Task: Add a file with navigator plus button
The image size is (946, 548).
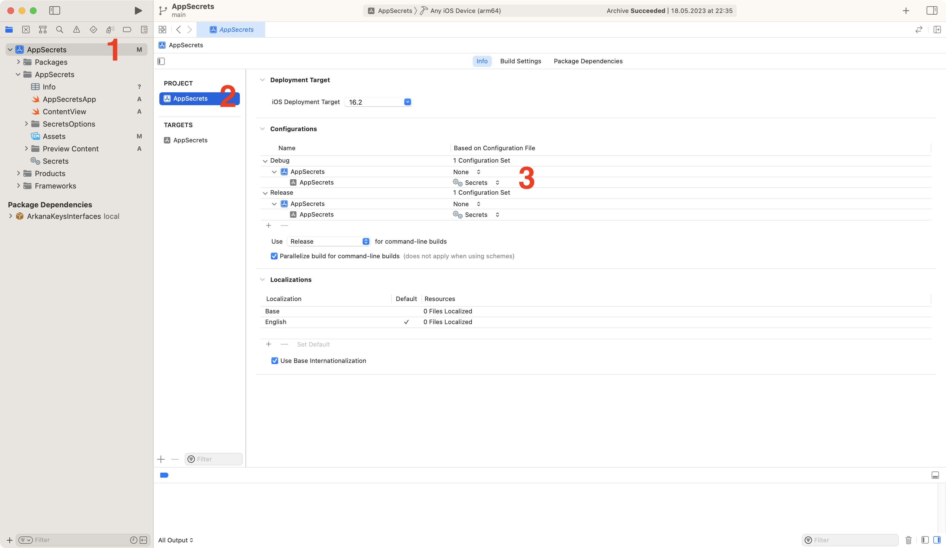Action: click(x=9, y=540)
